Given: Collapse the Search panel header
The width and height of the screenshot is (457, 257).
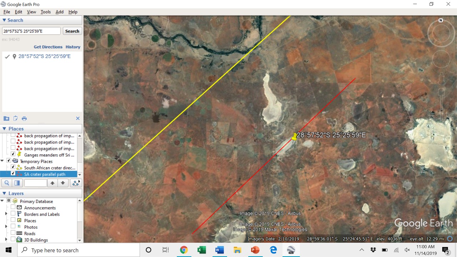Looking at the screenshot, I should [4, 20].
